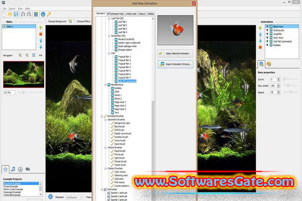This screenshot has height=201, width=302.
Task: Fit the preview to window in navigator
Action: point(34,55)
